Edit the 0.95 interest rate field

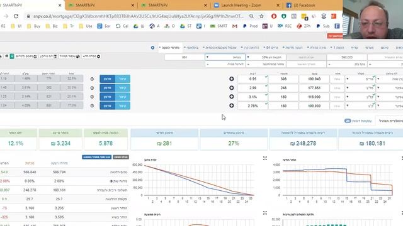coord(253,79)
